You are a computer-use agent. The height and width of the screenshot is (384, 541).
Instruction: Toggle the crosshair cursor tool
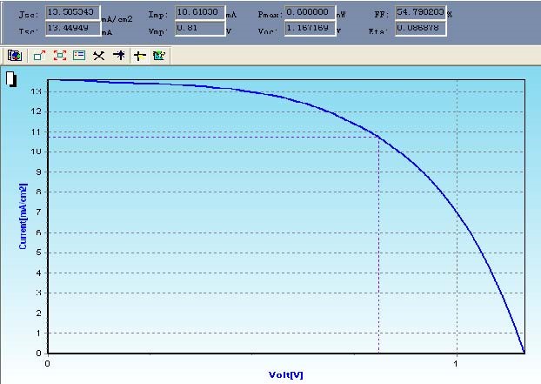pos(140,55)
